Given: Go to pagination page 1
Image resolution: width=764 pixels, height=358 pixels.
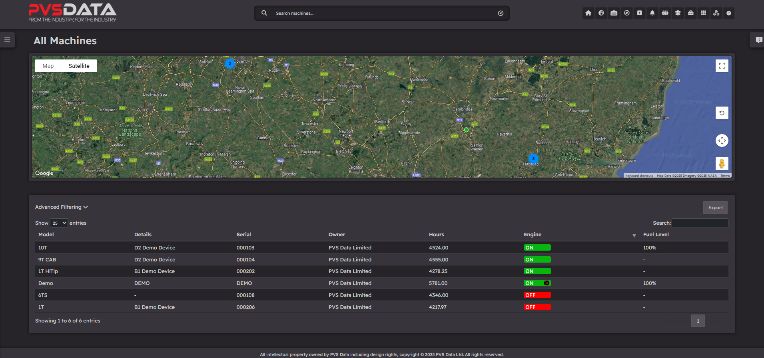Looking at the screenshot, I should tap(698, 321).
